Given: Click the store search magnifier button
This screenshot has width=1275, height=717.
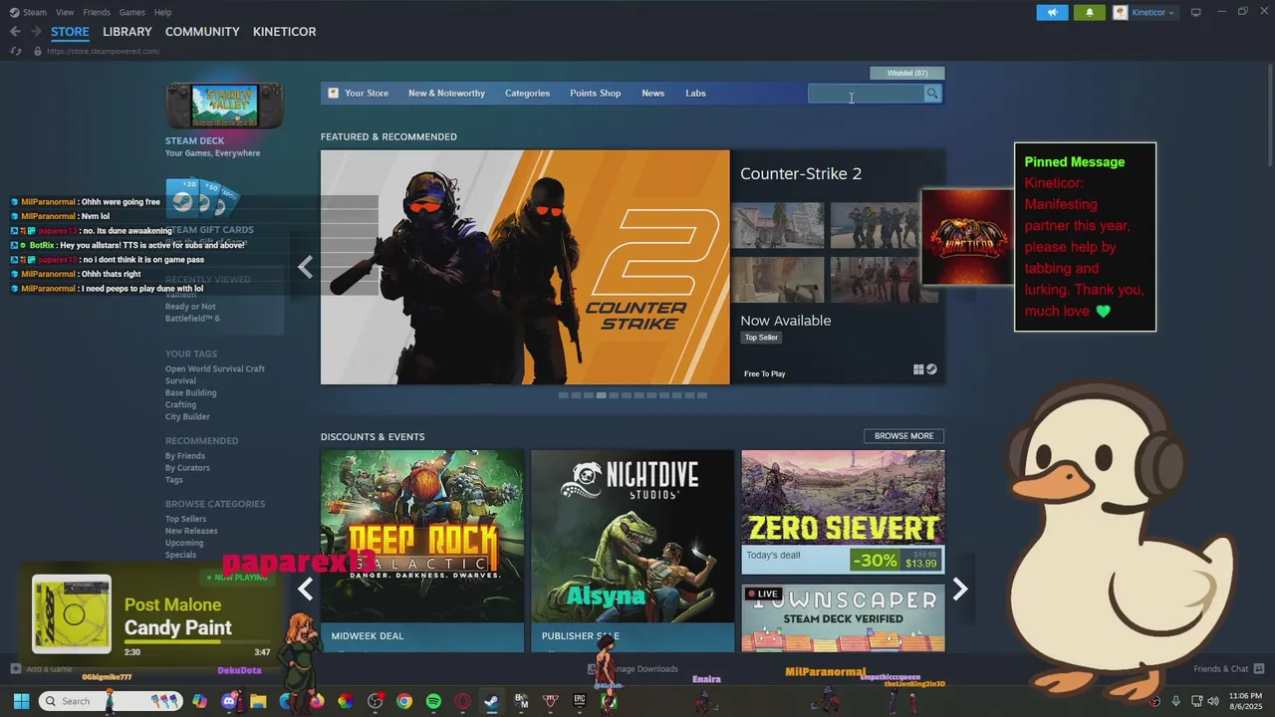Looking at the screenshot, I should tap(932, 93).
